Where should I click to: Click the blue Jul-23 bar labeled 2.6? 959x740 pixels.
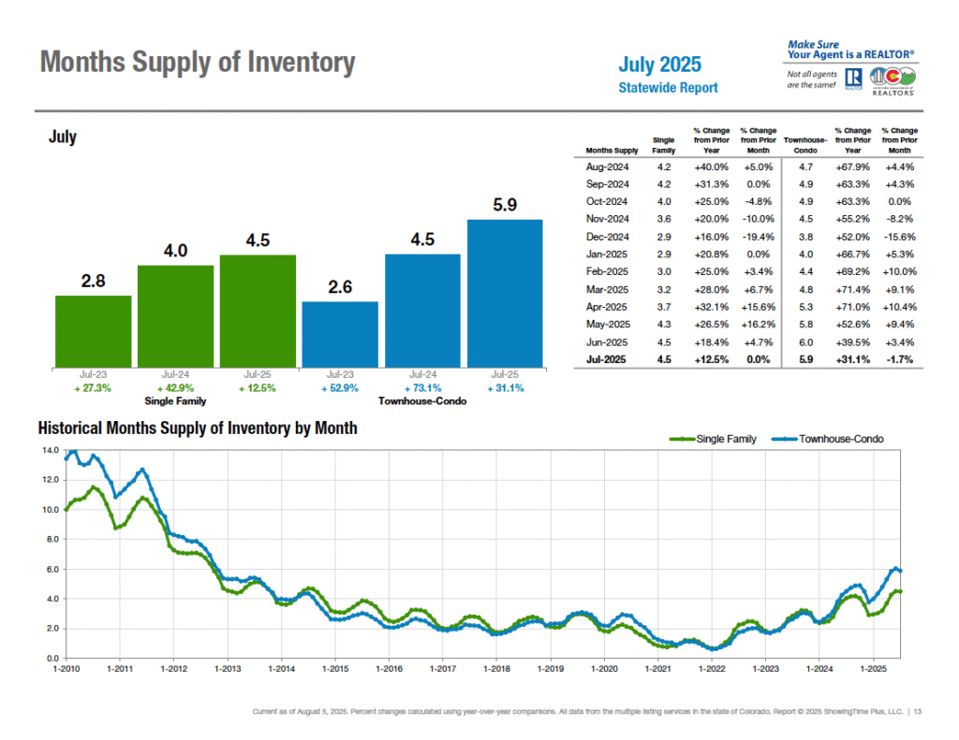[x=340, y=332]
